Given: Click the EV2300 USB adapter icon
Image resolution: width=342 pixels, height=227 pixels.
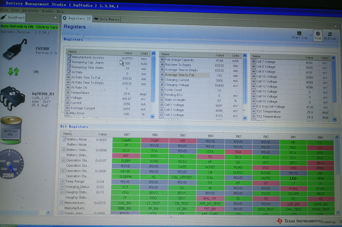Looking at the screenshot, I should (15, 49).
